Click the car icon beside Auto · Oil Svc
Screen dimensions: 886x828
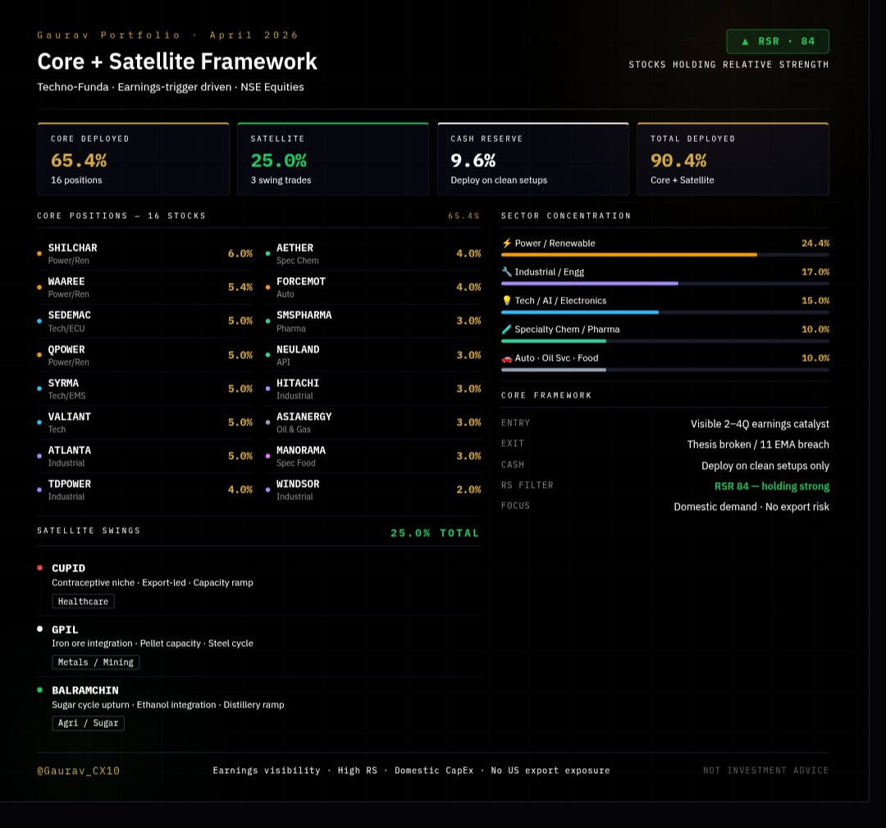[x=506, y=358]
